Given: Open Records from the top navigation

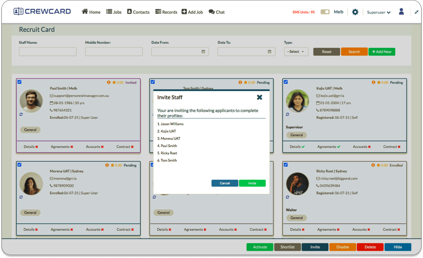Looking at the screenshot, I should point(166,12).
